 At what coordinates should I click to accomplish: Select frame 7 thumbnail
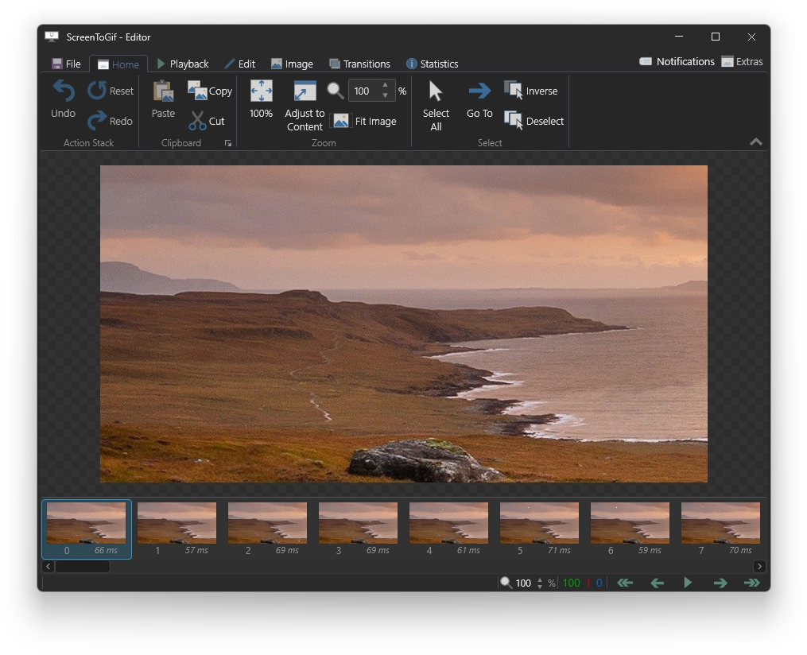pyautogui.click(x=720, y=529)
